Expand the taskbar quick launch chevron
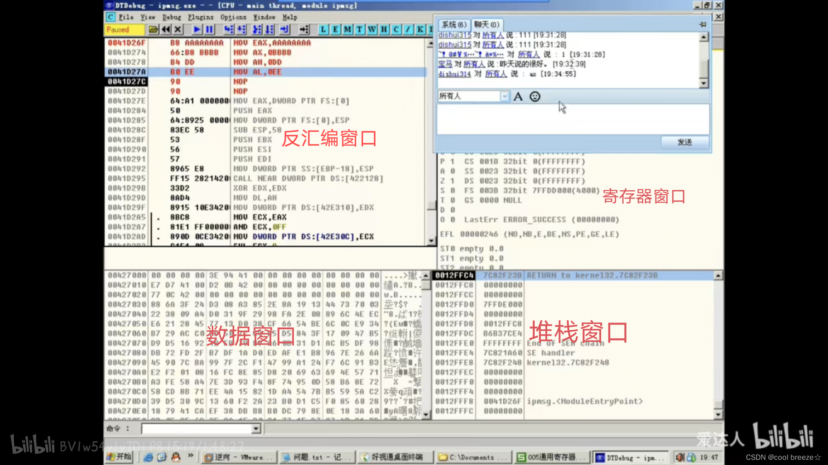828x465 pixels. (x=190, y=456)
